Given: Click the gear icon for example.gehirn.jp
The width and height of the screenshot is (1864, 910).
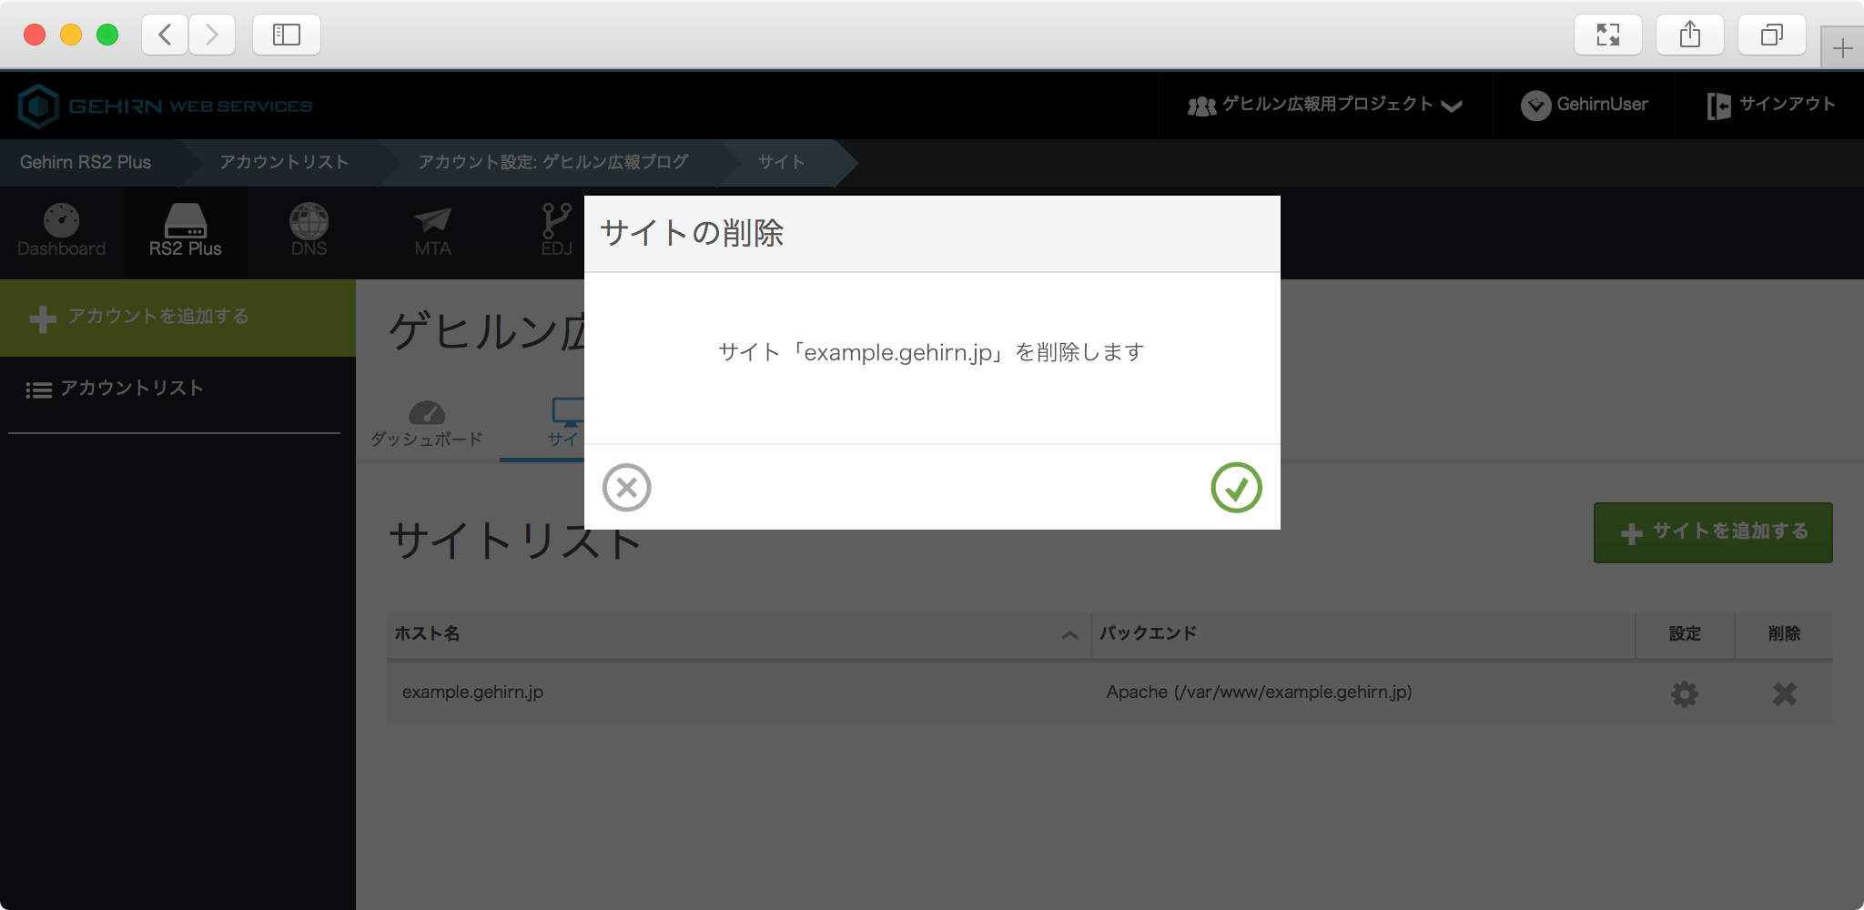Looking at the screenshot, I should pyautogui.click(x=1684, y=693).
